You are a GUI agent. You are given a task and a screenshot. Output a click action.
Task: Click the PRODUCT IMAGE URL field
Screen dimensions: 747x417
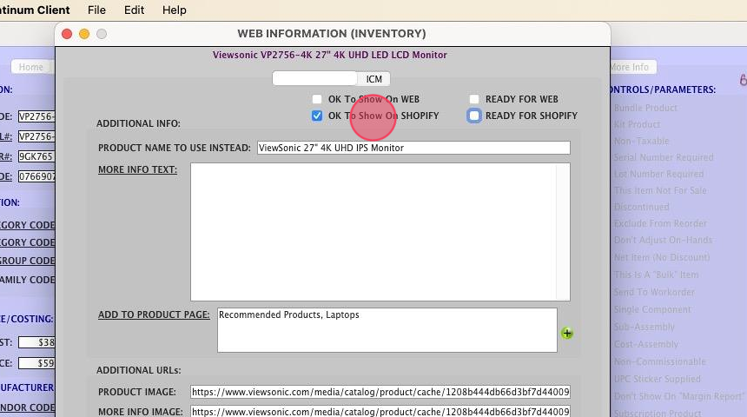(380, 392)
